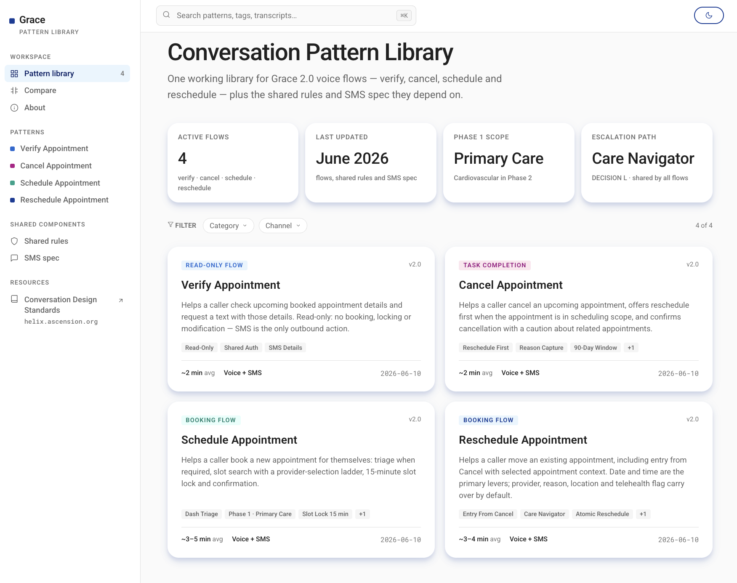Click BOOKING FLOW badge on Schedule card
The image size is (737, 583).
click(211, 420)
